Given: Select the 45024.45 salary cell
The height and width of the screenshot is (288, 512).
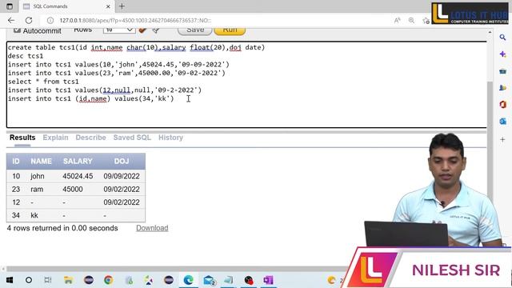Looking at the screenshot, I should (78, 176).
